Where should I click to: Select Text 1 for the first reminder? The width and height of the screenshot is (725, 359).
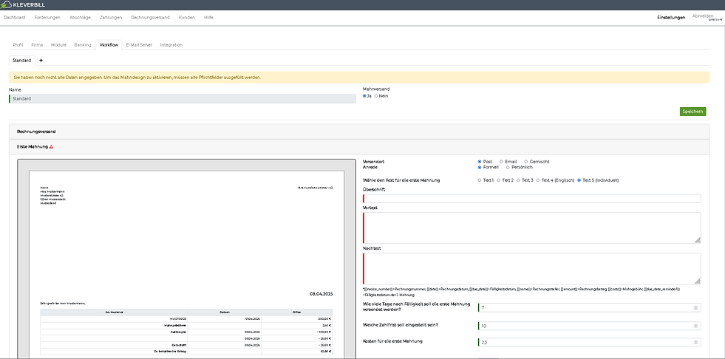coord(480,180)
